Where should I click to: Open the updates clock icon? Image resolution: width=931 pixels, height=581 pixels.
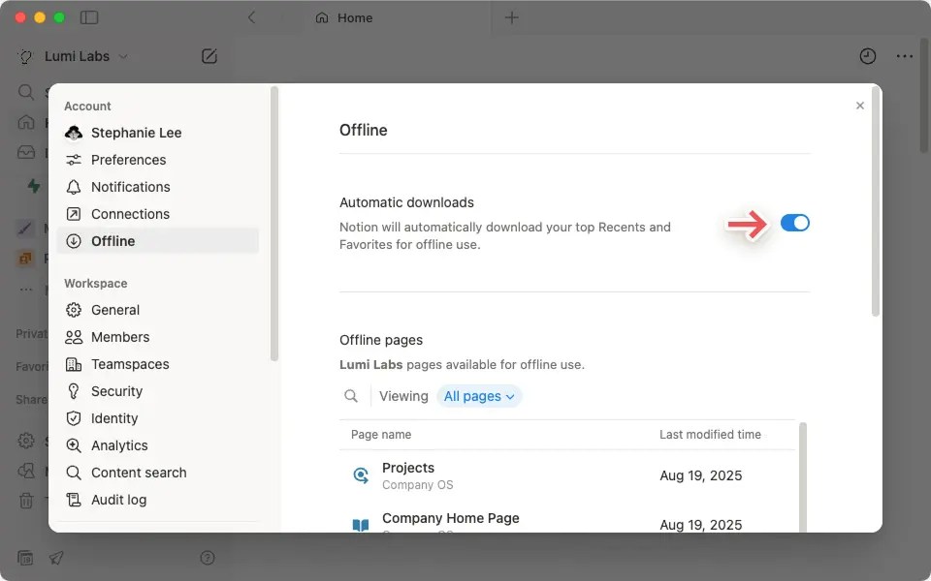tap(867, 56)
